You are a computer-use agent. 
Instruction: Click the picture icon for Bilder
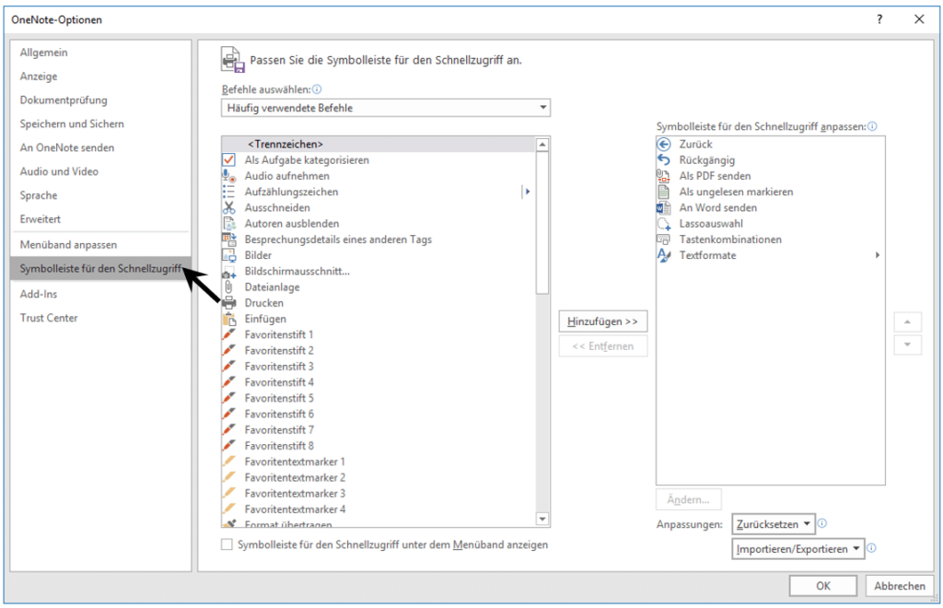pyautogui.click(x=228, y=255)
